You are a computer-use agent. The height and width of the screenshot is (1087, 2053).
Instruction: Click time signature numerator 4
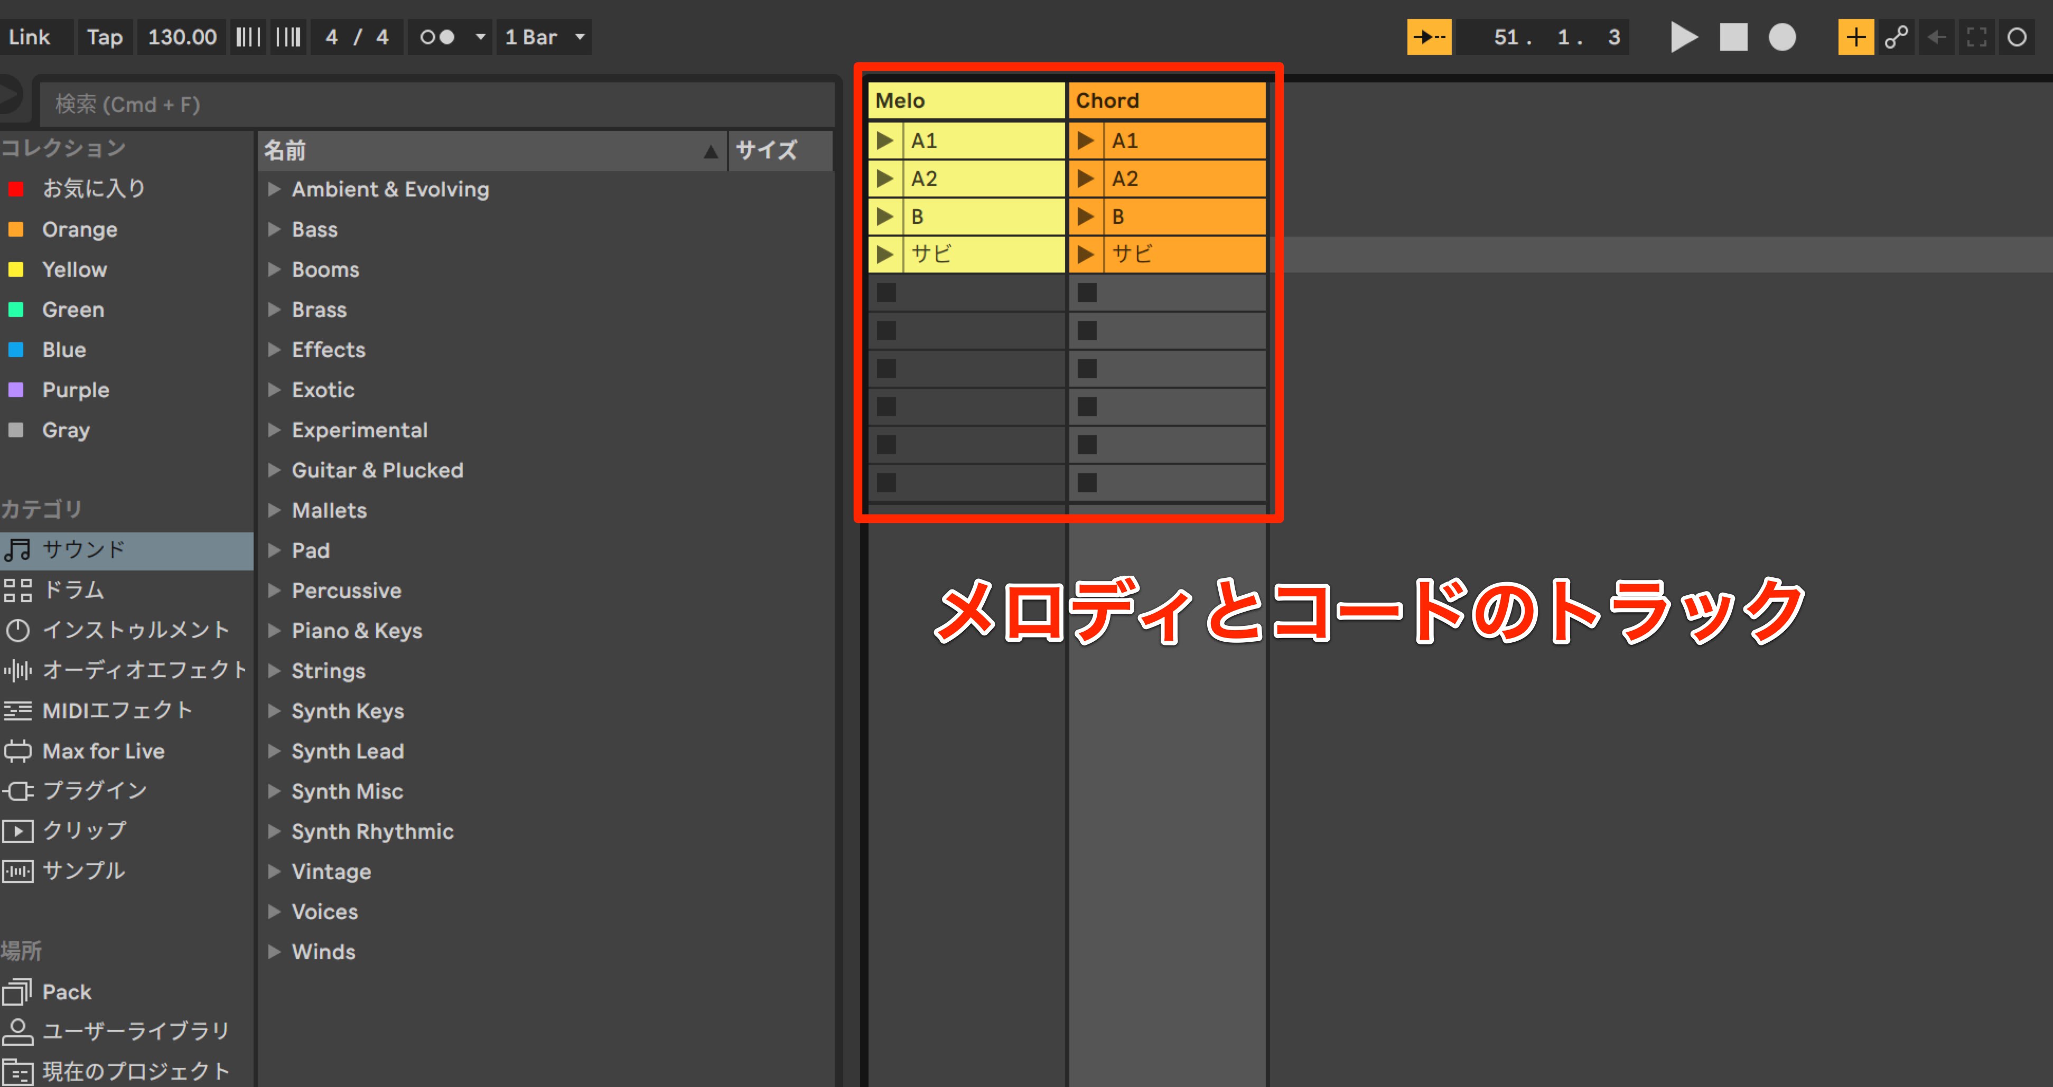(332, 36)
